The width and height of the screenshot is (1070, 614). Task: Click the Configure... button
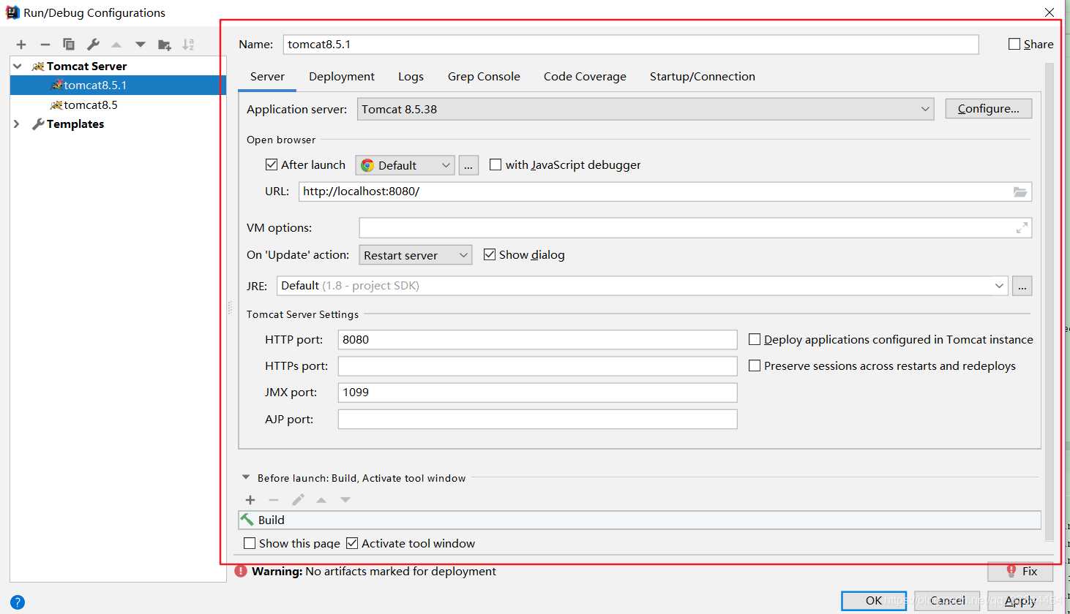pyautogui.click(x=988, y=108)
